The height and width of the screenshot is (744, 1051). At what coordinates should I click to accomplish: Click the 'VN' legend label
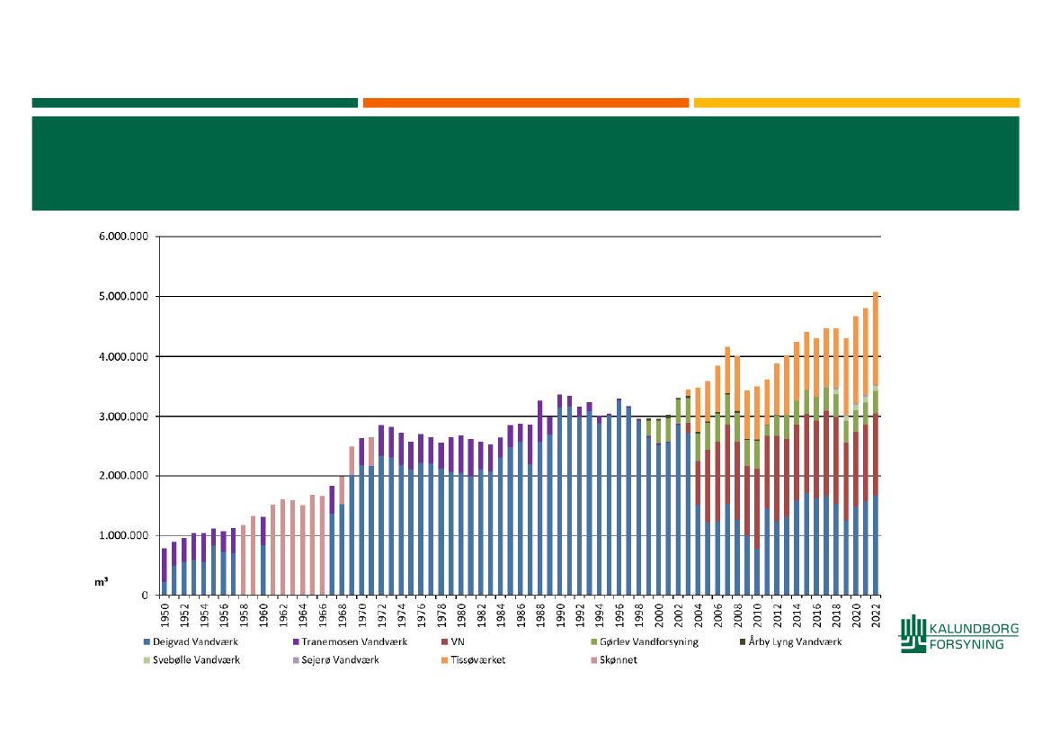(x=457, y=642)
